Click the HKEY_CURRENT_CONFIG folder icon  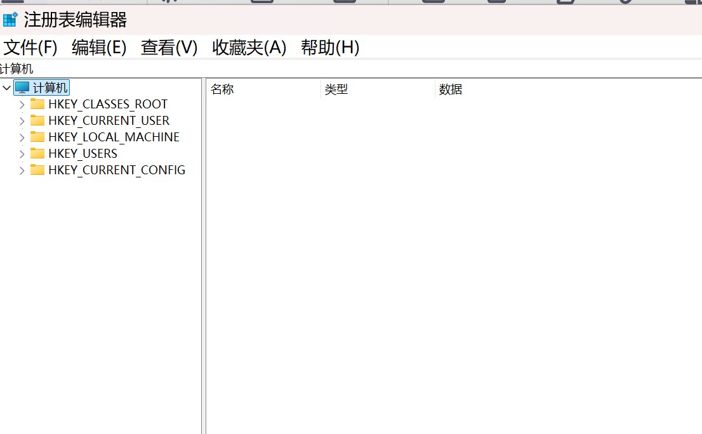[37, 170]
